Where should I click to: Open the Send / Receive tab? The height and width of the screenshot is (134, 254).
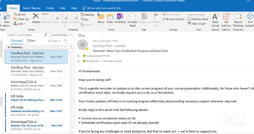coord(31,8)
